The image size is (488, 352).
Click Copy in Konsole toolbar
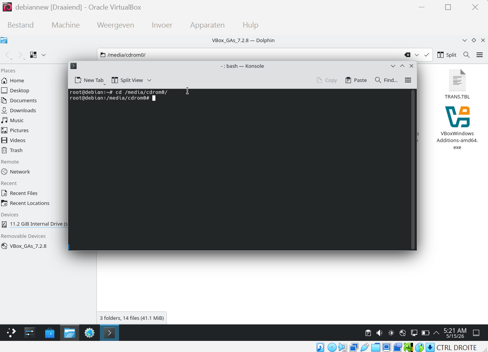pos(326,80)
